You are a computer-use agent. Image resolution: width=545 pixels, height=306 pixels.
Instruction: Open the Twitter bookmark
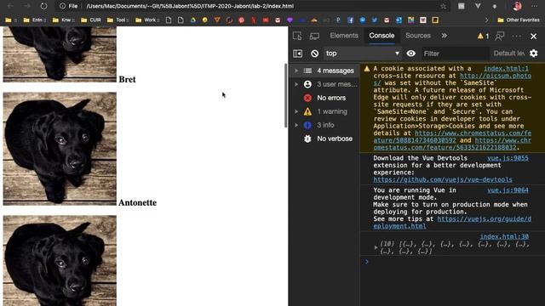pyautogui.click(x=375, y=20)
